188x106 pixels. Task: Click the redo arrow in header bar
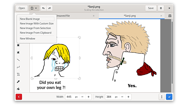click(49, 8)
